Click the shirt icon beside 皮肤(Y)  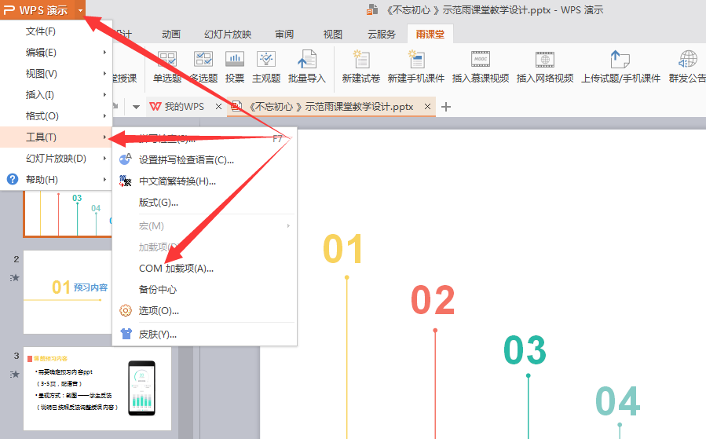[x=126, y=334]
